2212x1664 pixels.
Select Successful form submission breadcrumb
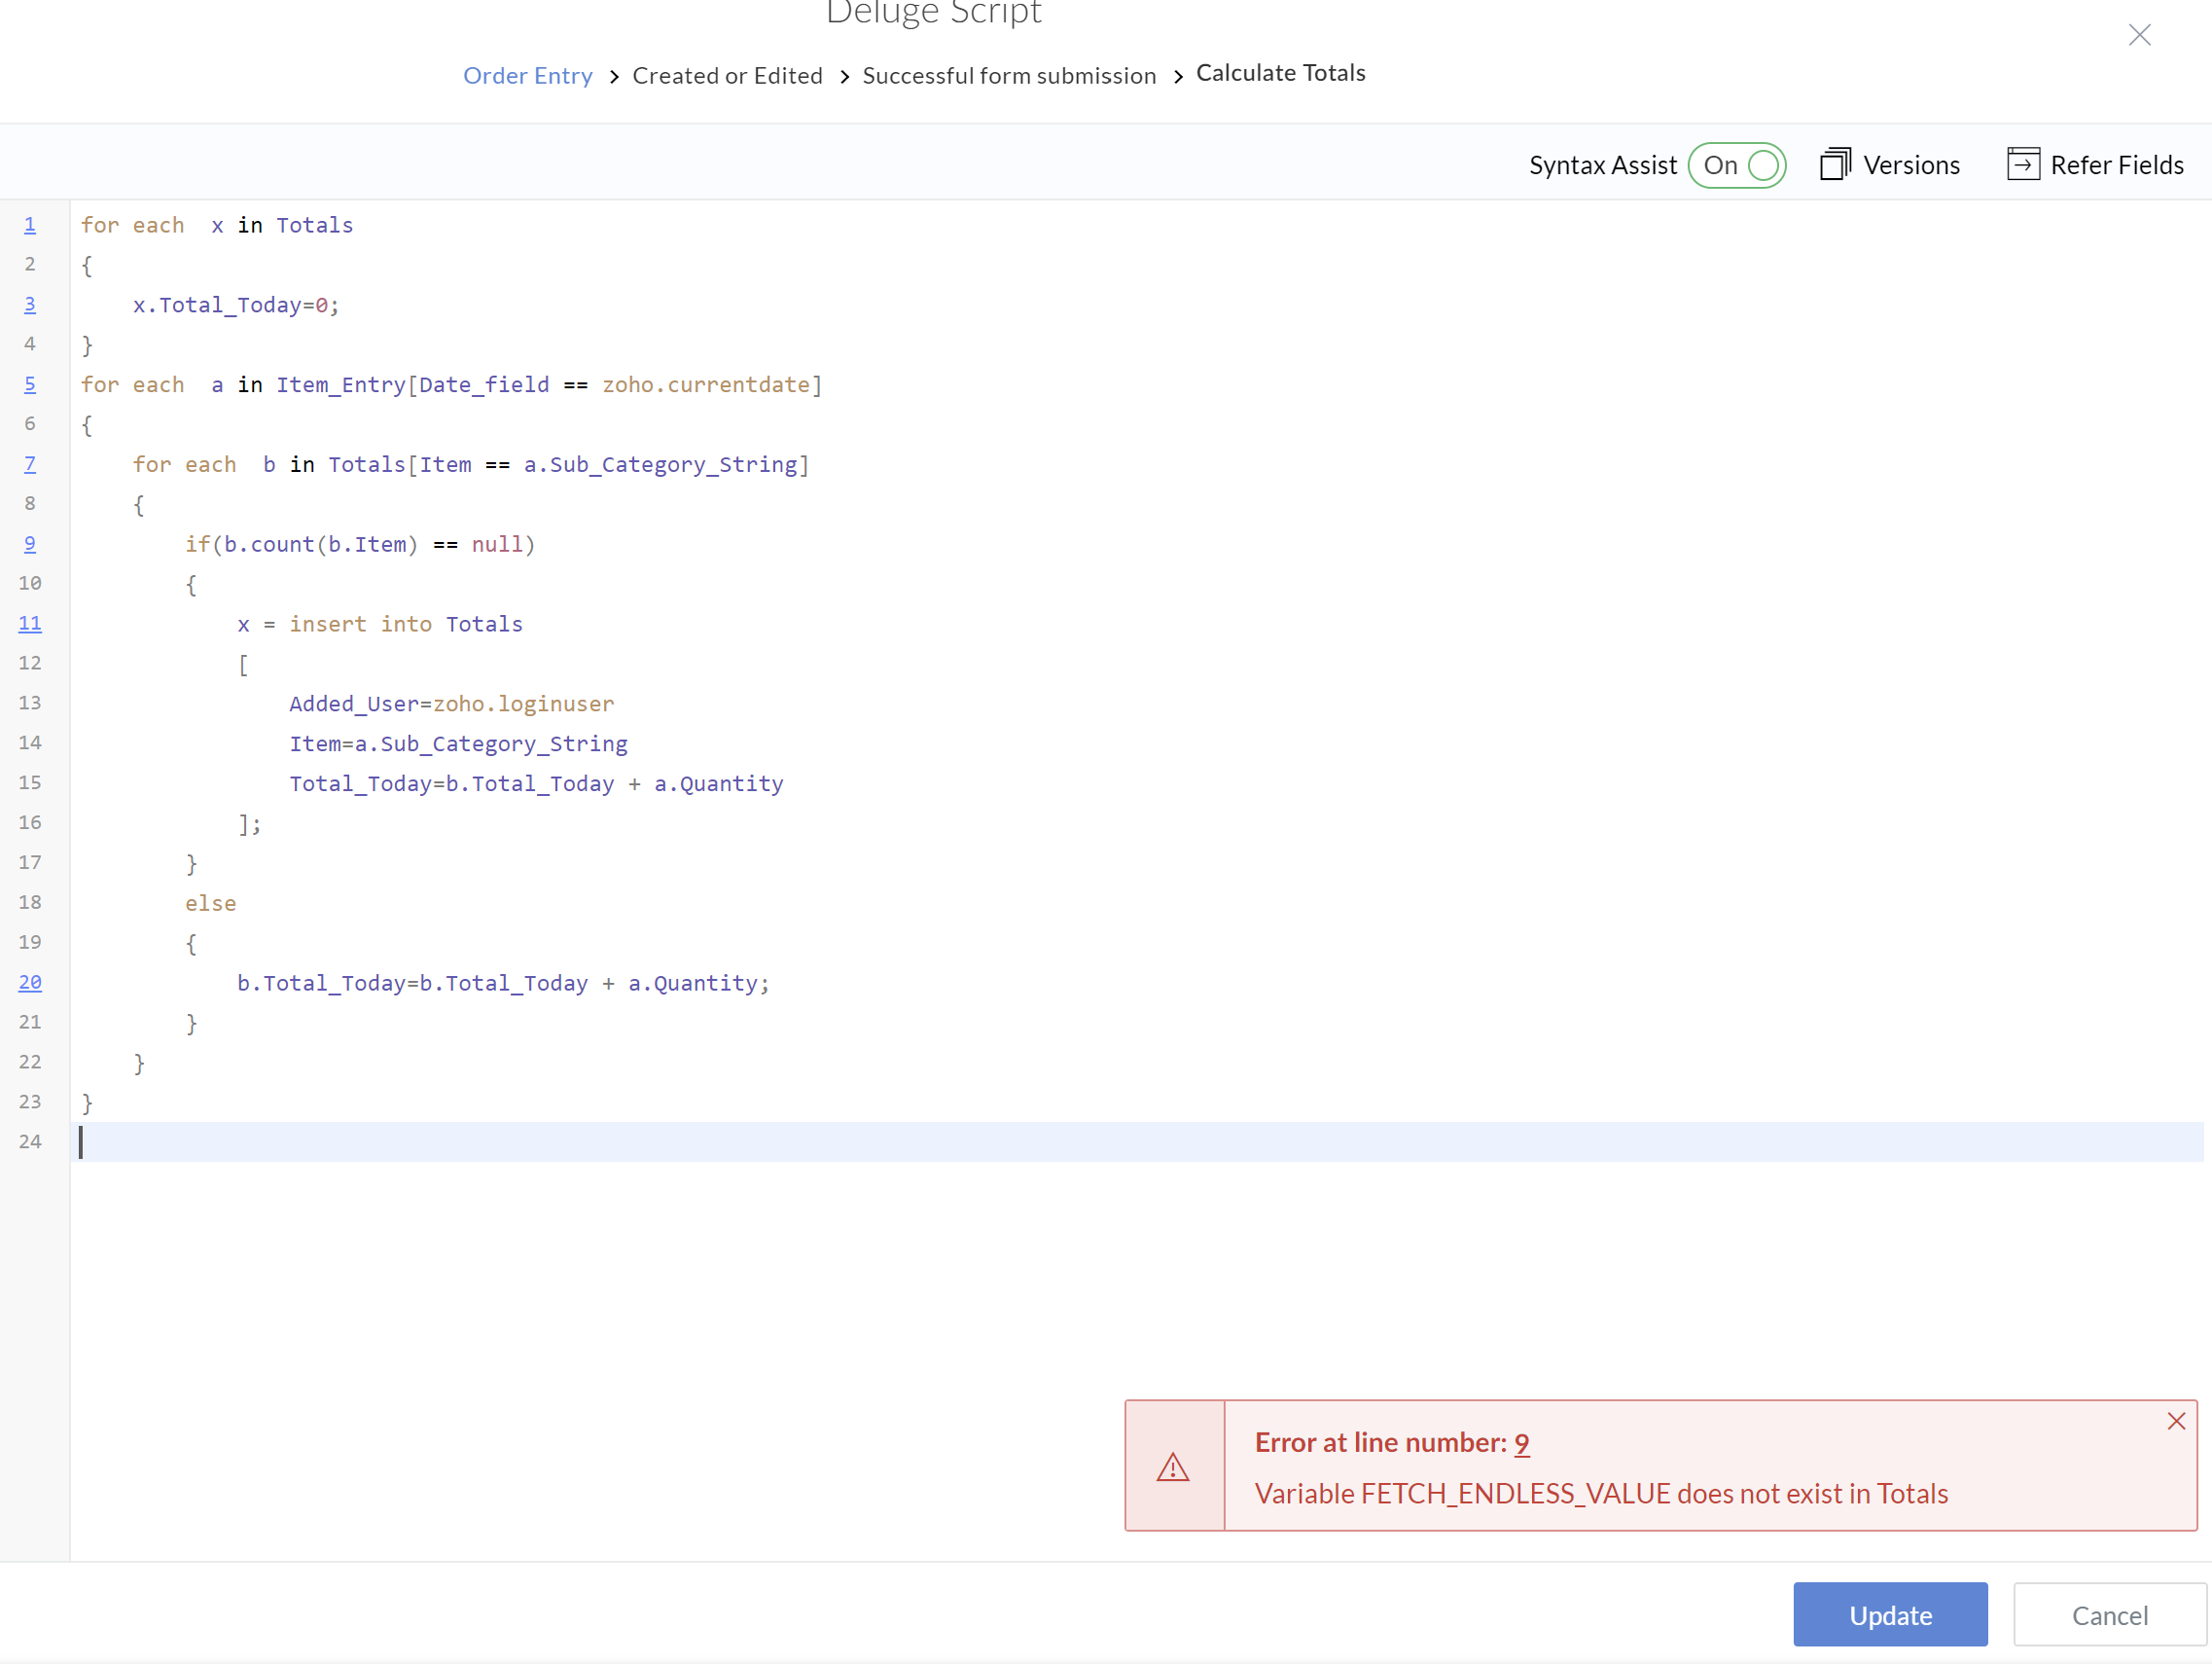click(x=1008, y=76)
